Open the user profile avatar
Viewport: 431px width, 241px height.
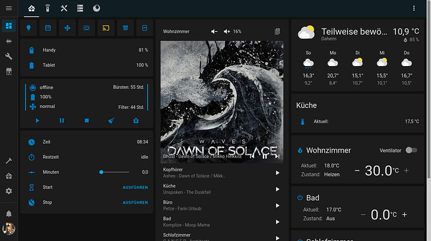click(x=9, y=229)
